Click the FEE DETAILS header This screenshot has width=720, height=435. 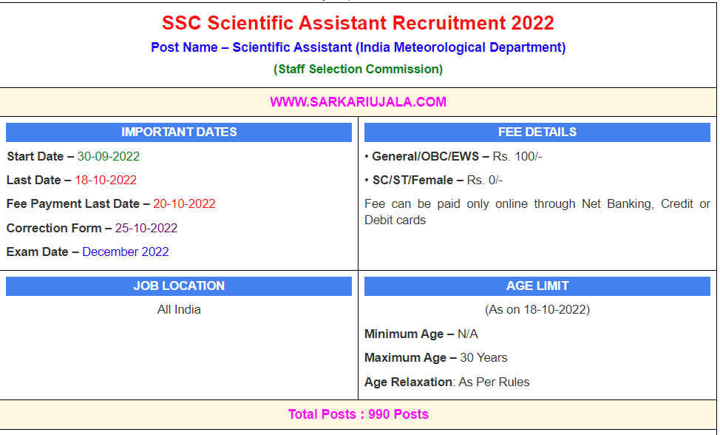[537, 132]
